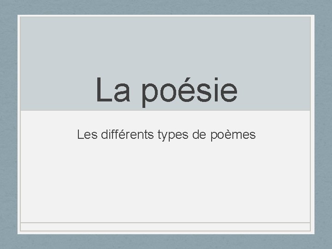The width and height of the screenshot is (332, 249).
Task: Click the thin footer strip at slide bottom
Action: (166, 226)
